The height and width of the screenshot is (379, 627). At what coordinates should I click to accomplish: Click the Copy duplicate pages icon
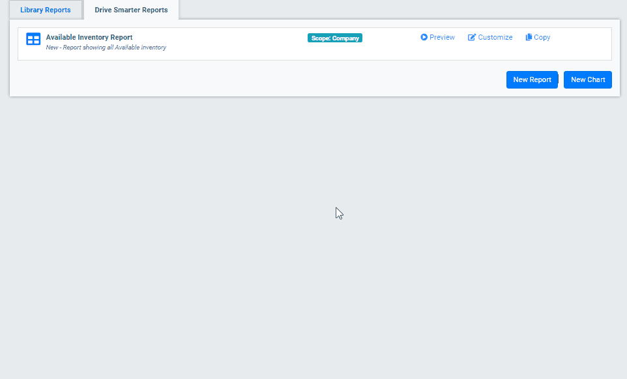click(x=529, y=37)
